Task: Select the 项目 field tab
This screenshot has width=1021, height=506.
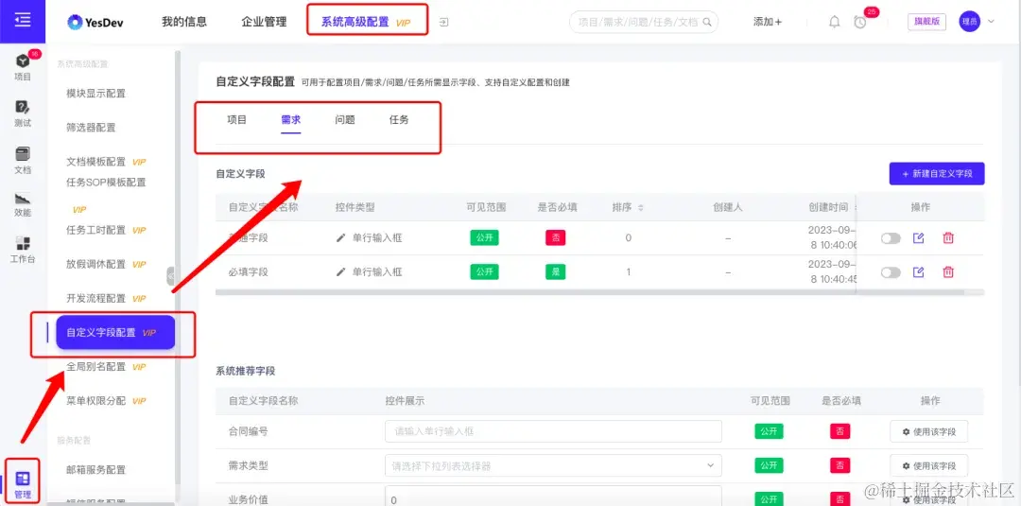Action: click(237, 120)
